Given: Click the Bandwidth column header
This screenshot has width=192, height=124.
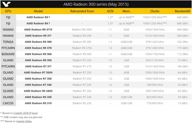Looking at the screenshot, I should pyautogui.click(x=183, y=11).
